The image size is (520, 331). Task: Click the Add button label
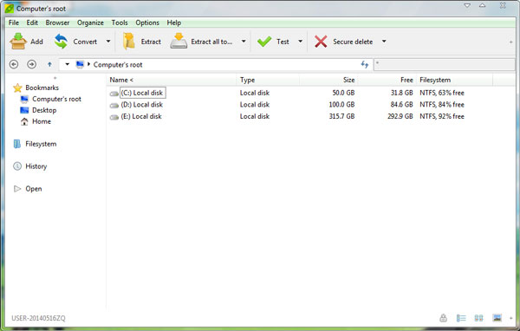pos(36,42)
